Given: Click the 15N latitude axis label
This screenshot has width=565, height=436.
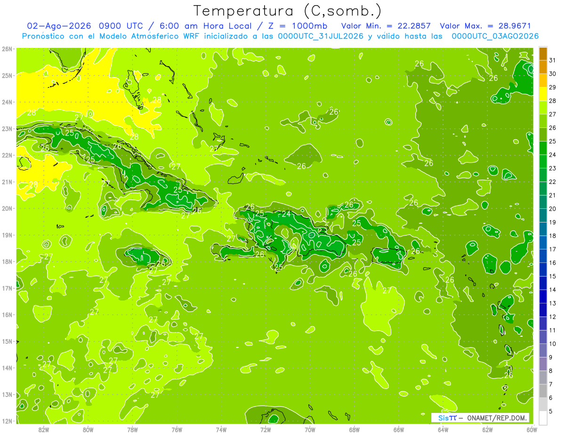Looking at the screenshot, I should [7, 341].
